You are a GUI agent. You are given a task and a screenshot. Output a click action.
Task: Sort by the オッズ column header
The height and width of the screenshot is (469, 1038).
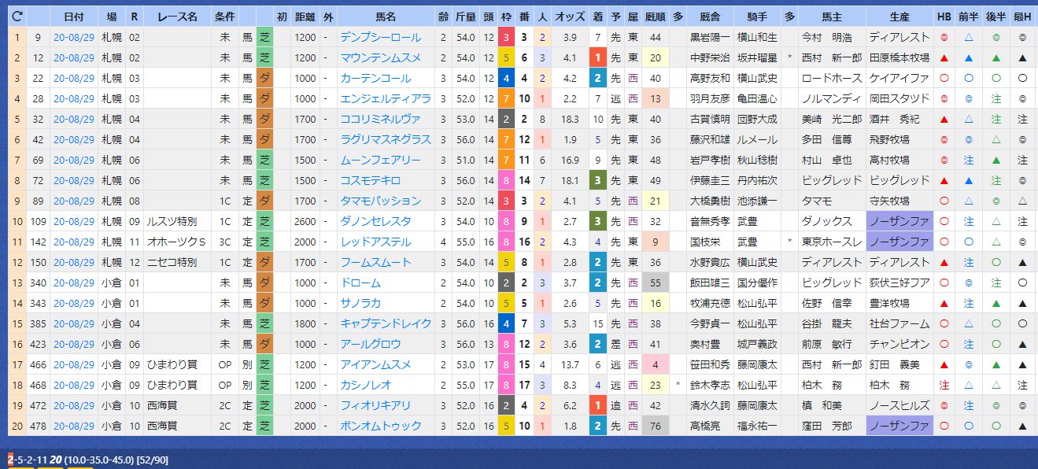570,16
